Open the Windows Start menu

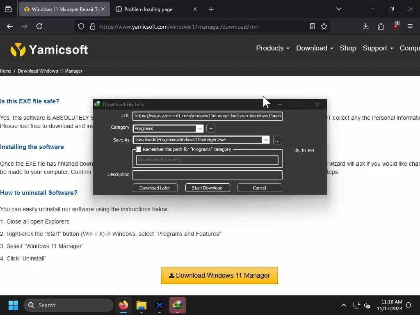pyautogui.click(x=13, y=305)
